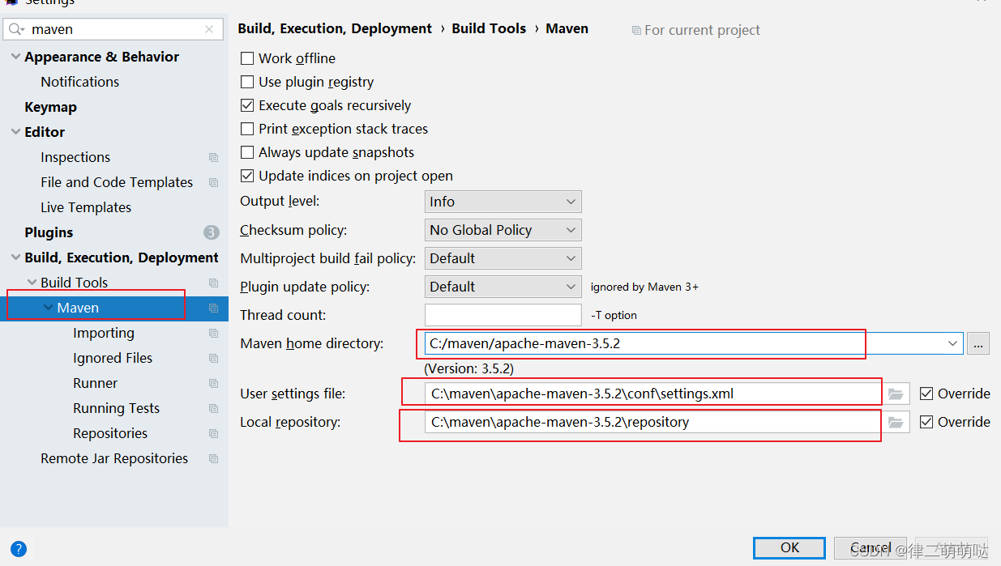The image size is (1001, 566).
Task: Click the project-level icon beside Runner
Action: (214, 383)
